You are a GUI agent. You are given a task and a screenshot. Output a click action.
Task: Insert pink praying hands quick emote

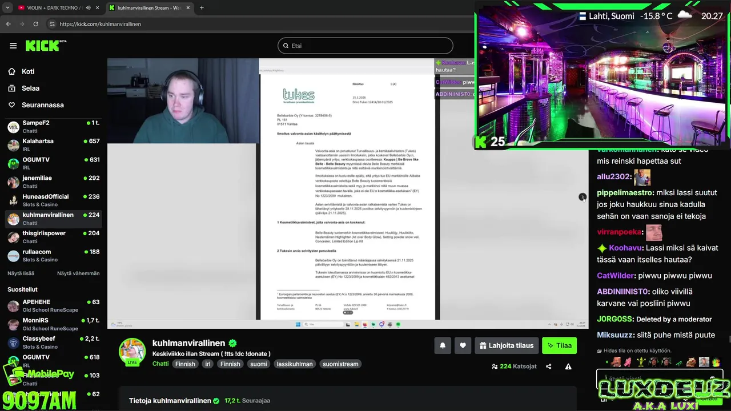(x=628, y=362)
